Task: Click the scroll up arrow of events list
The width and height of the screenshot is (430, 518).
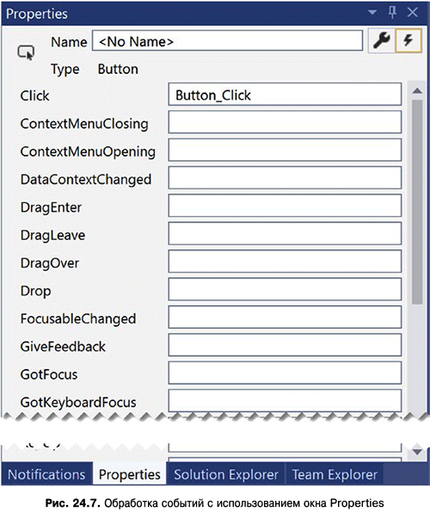Action: 417,90
